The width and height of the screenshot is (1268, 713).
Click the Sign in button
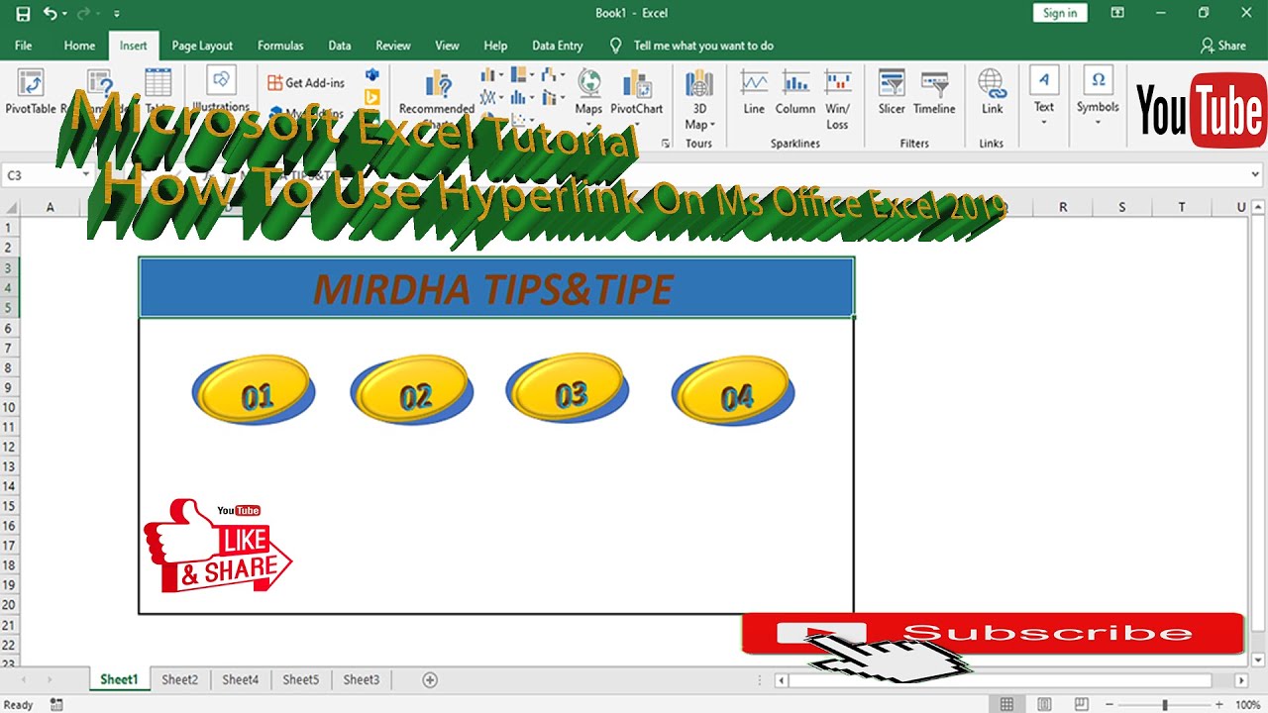[x=1060, y=13]
